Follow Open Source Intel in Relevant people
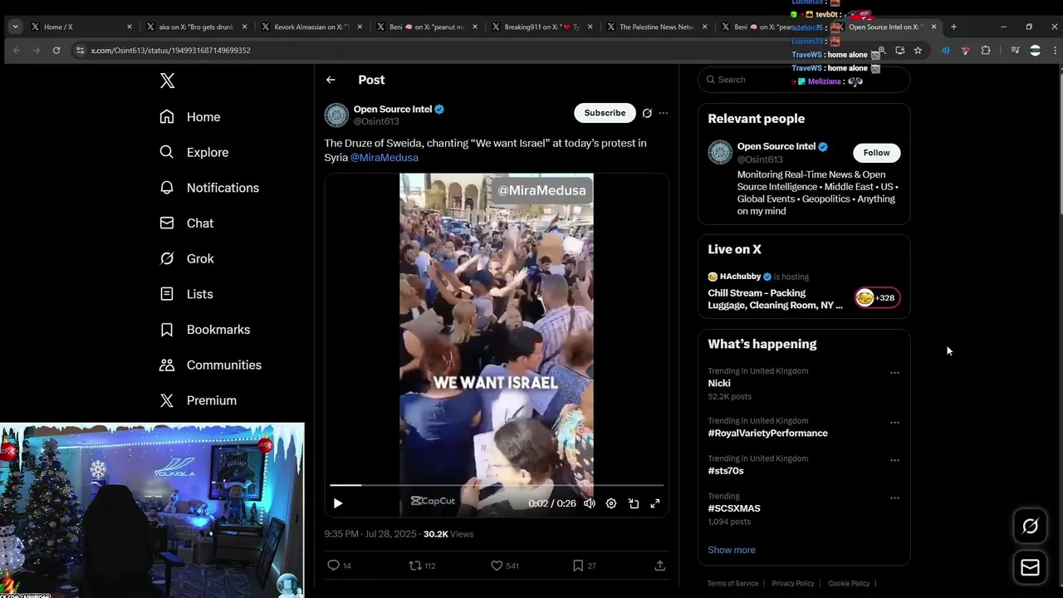The image size is (1063, 598). tap(876, 153)
